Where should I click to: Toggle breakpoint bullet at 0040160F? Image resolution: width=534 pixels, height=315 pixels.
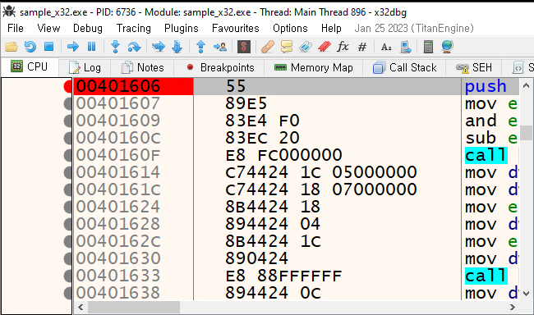[x=67, y=155]
